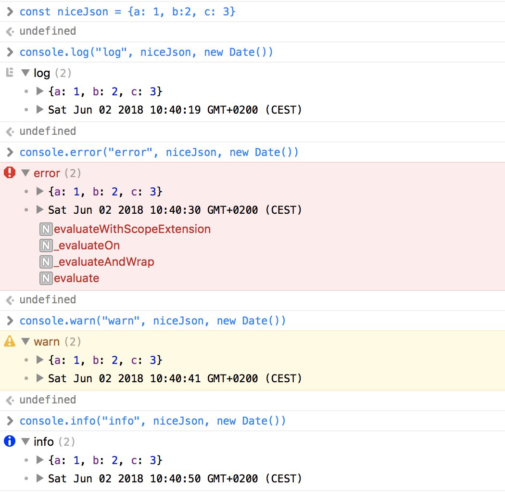Collapse the log group triangle
Viewport: 505px width, 492px height.
tap(25, 73)
